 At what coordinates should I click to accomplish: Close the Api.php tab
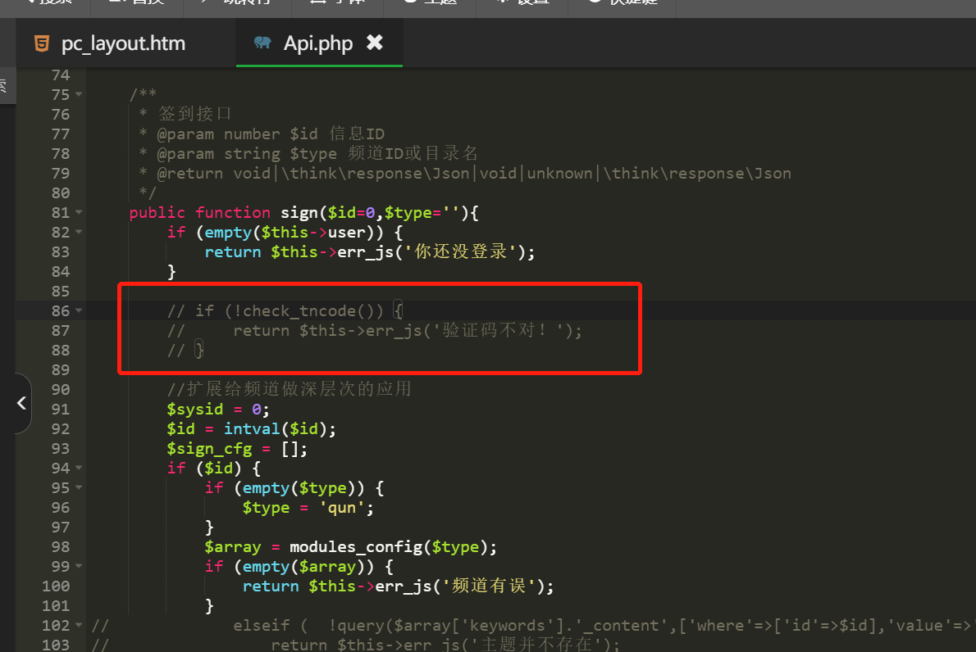[375, 43]
